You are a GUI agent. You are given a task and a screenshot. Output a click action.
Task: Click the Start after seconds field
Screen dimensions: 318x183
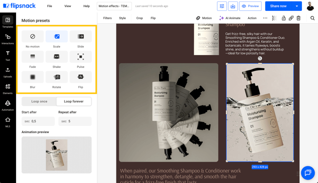click(38, 121)
